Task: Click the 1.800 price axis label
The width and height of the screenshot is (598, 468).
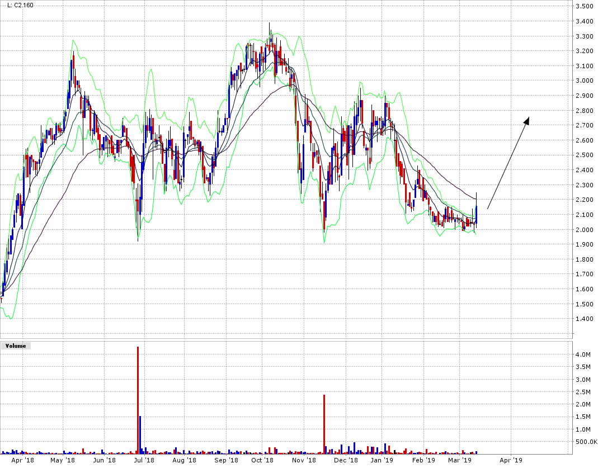Action: 585,259
